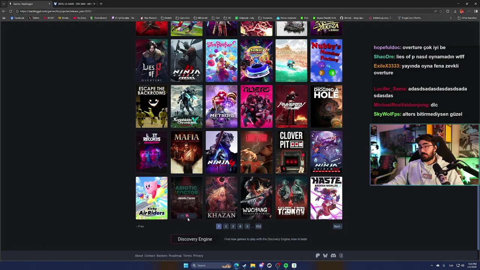The width and height of the screenshot is (480, 270).
Task: Open the Patreon icon in the footer
Action: (x=318, y=256)
